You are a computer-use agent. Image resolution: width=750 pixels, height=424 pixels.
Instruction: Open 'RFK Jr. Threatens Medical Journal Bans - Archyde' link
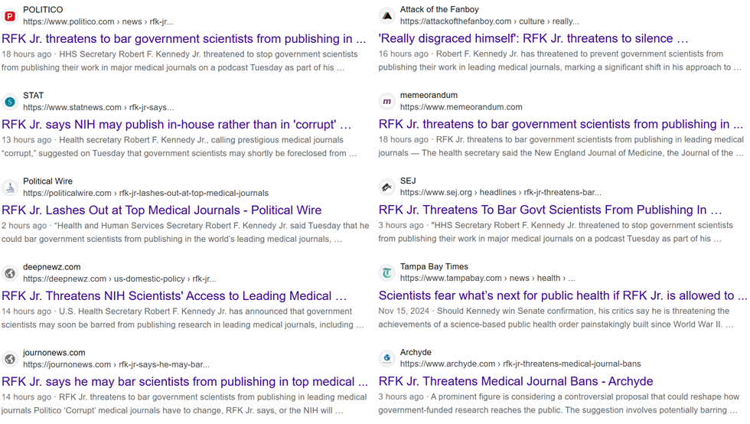(516, 381)
